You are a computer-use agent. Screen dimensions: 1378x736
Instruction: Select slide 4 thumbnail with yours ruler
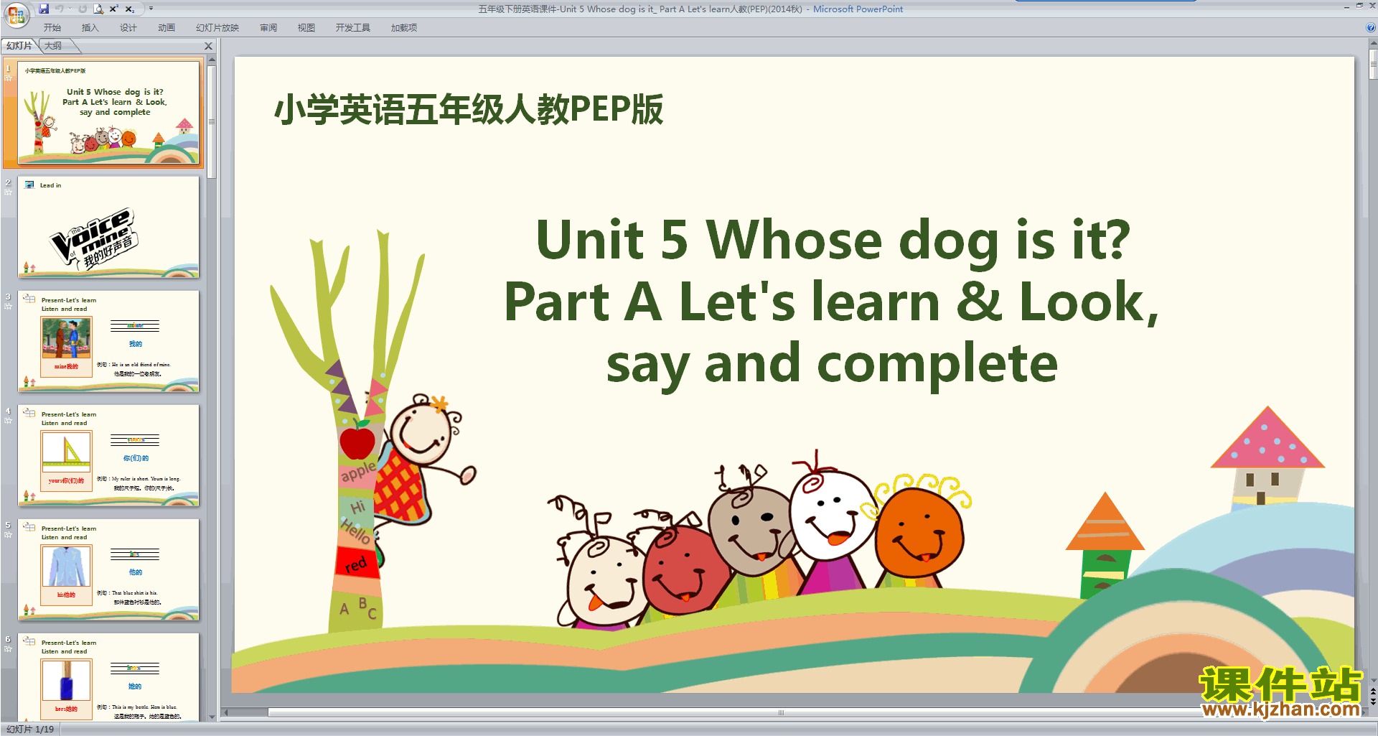click(108, 455)
